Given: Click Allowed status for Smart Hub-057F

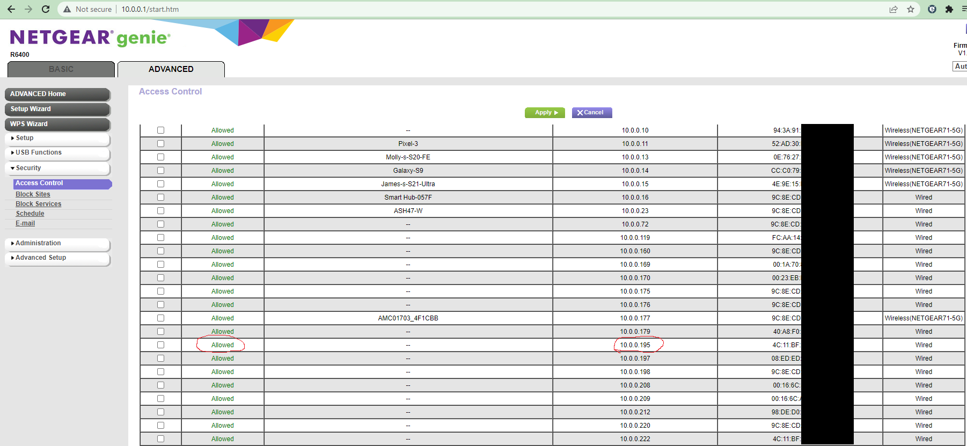Looking at the screenshot, I should click(223, 198).
